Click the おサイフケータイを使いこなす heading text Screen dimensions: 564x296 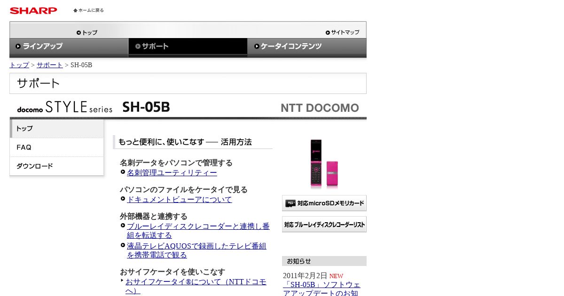click(x=172, y=272)
